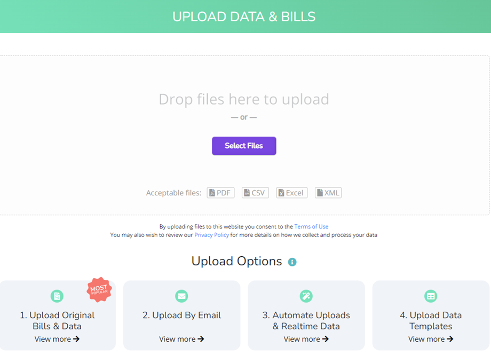
Task: Expand View more under Upload Data Templates
Action: click(x=430, y=338)
